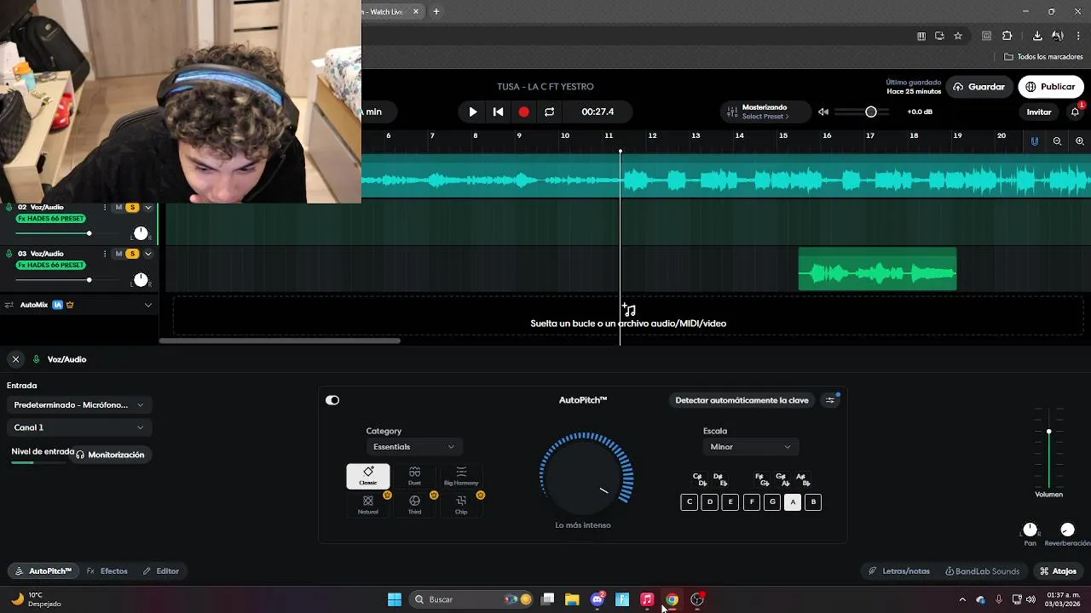This screenshot has width=1091, height=613.
Task: Click the pan knob of track 02
Action: (x=141, y=233)
